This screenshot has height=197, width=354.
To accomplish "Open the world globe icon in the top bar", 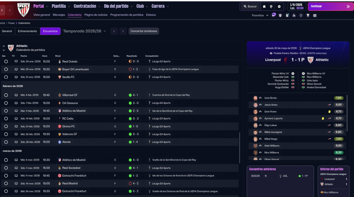I will click(271, 6).
